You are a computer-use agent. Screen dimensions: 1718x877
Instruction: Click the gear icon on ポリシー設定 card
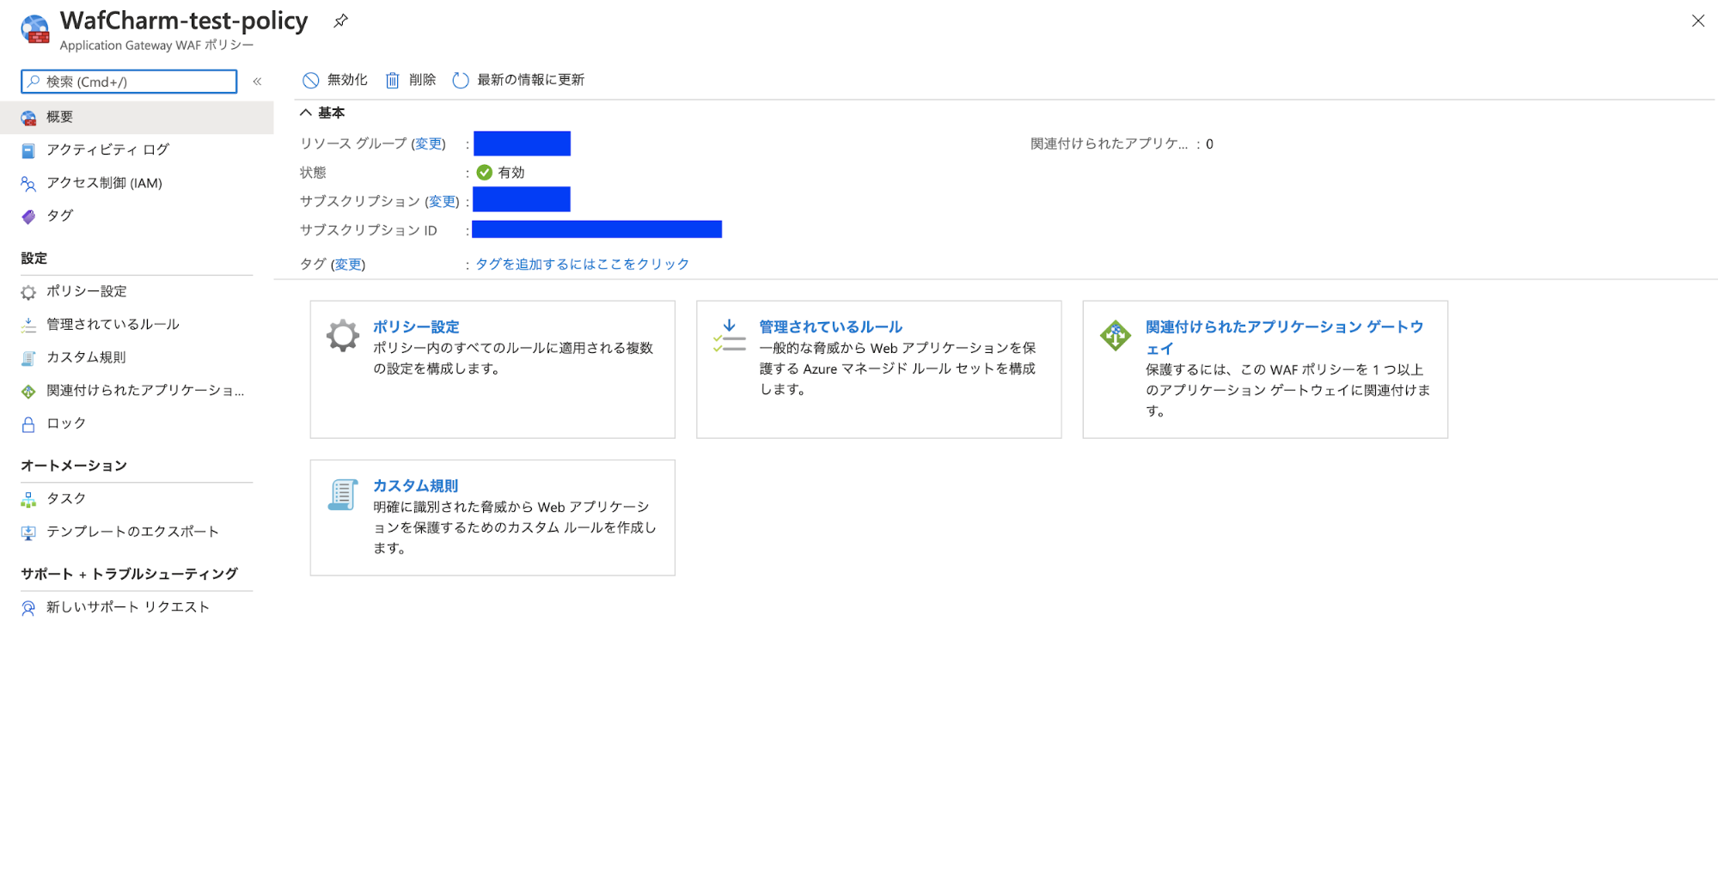tap(342, 335)
